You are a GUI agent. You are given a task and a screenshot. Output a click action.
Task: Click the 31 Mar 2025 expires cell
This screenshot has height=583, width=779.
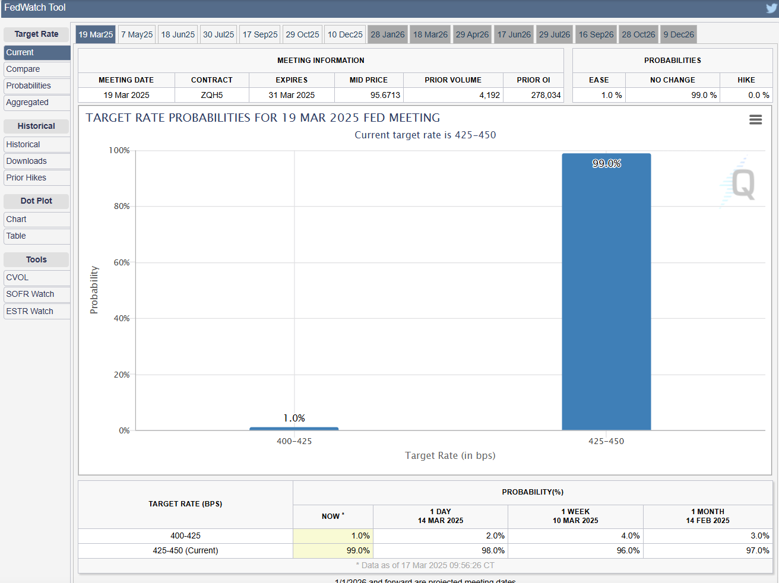(x=292, y=95)
